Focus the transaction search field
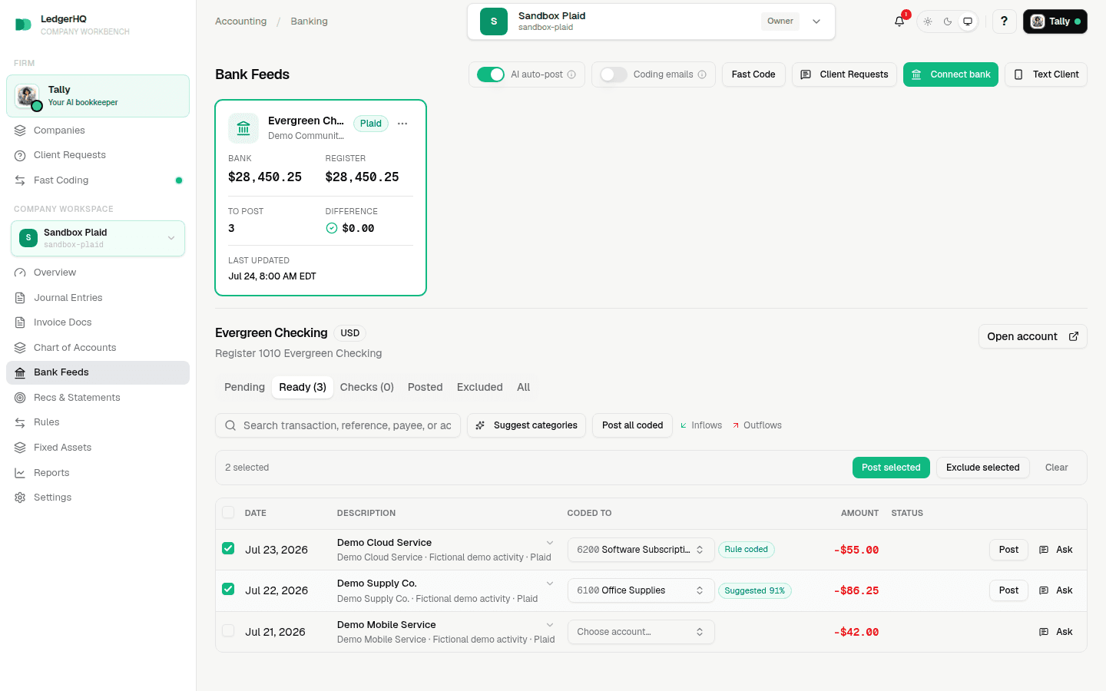1106x691 pixels. pos(338,425)
